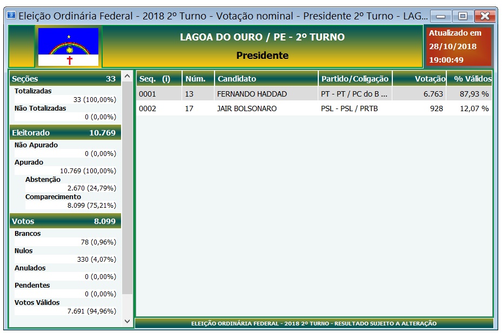
Task: Click the scroll down arrow in left panel
Action: [128, 321]
